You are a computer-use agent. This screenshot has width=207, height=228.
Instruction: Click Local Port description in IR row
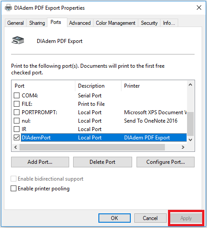click(90, 129)
